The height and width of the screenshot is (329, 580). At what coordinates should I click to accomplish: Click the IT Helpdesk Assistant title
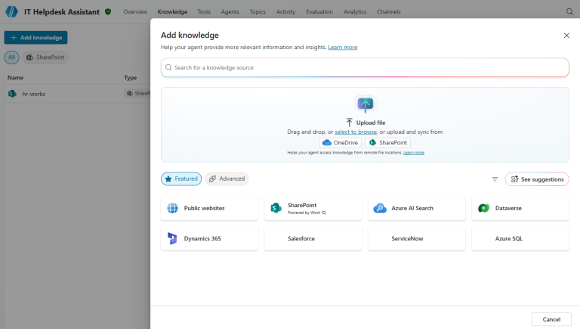[x=62, y=12]
